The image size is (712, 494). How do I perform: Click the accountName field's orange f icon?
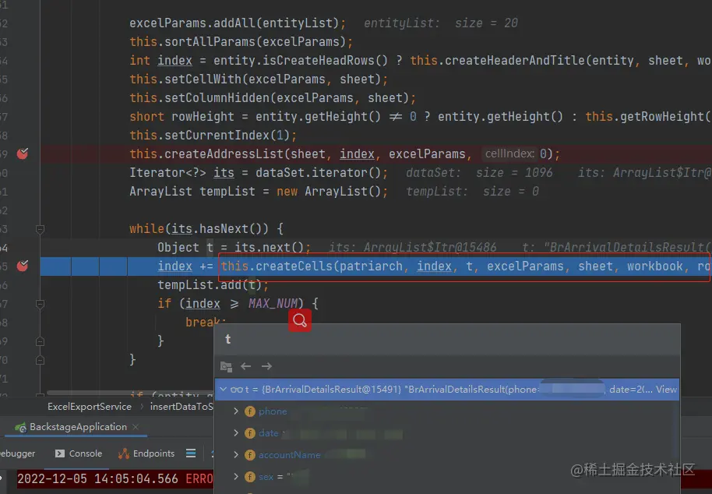250,455
